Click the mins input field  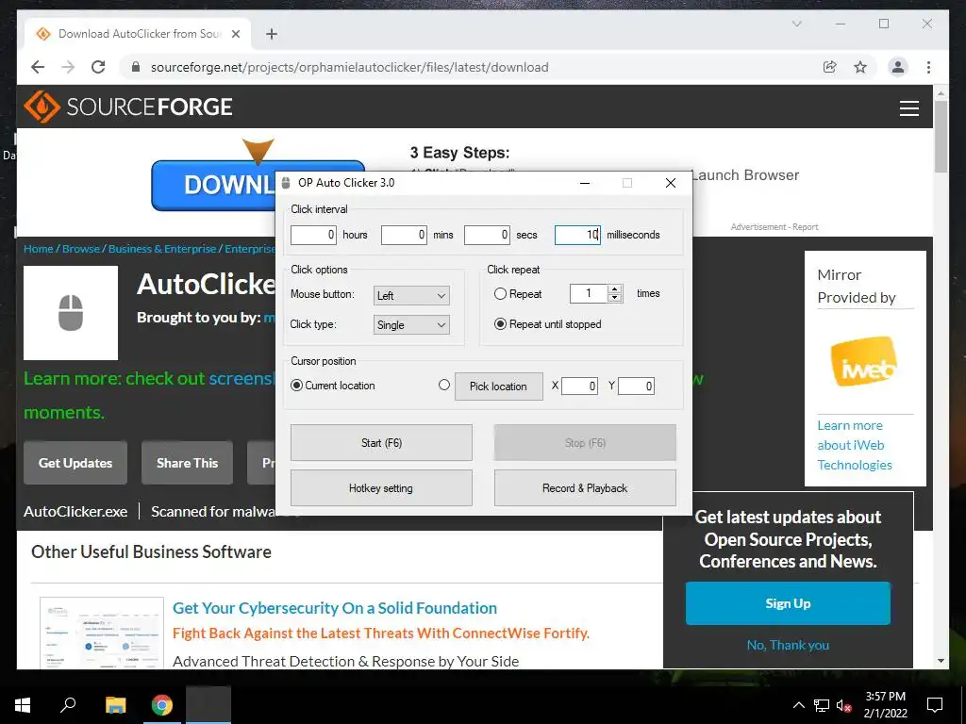pyautogui.click(x=404, y=235)
